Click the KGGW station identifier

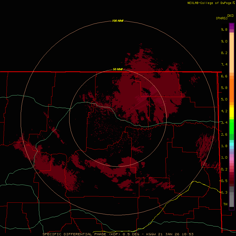(151, 234)
